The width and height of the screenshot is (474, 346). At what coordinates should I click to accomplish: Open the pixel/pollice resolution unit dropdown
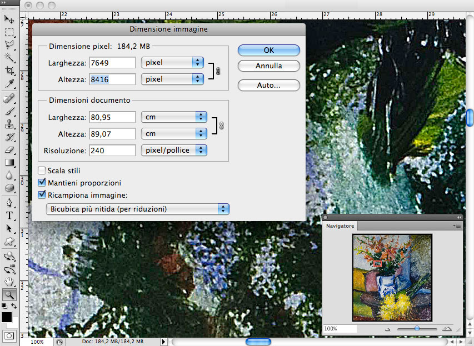[174, 150]
